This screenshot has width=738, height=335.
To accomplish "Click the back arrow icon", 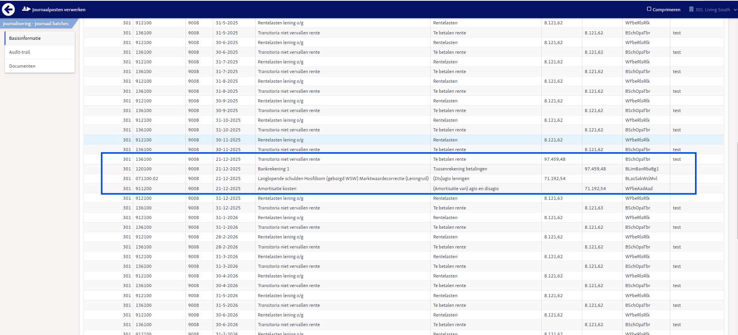I will pos(9,9).
